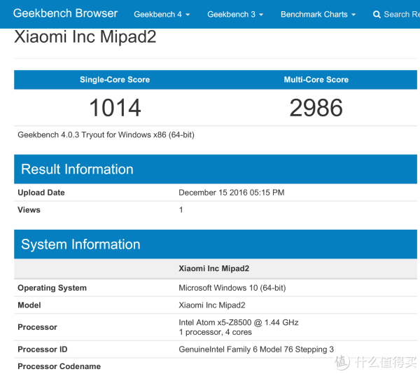Click the System Information section header
Viewport: 420px width, 374px height.
[216, 244]
